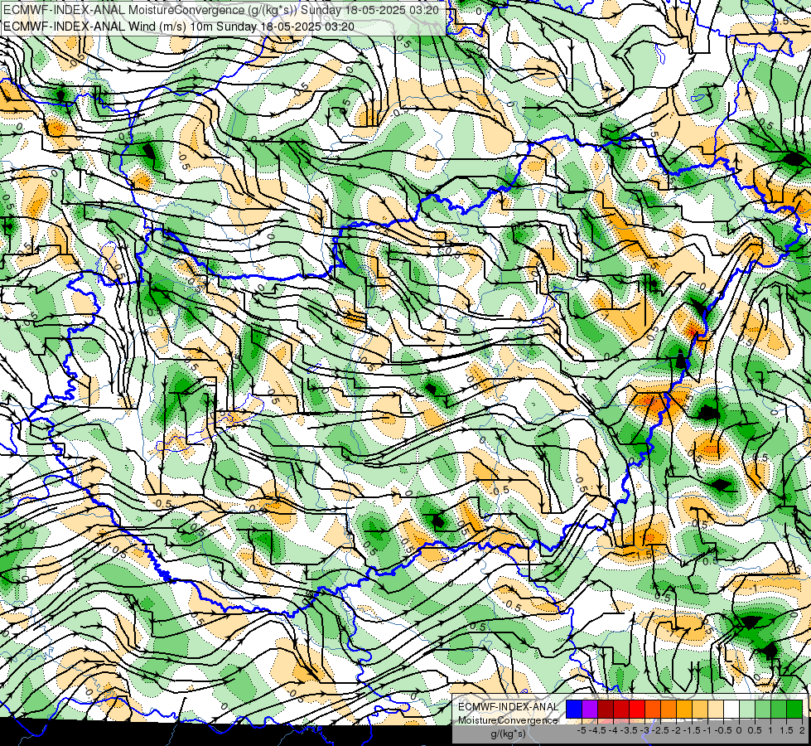Click the medium green swatch between 1 and 1.5
Viewport: 811px width, 746px height.
[779, 709]
